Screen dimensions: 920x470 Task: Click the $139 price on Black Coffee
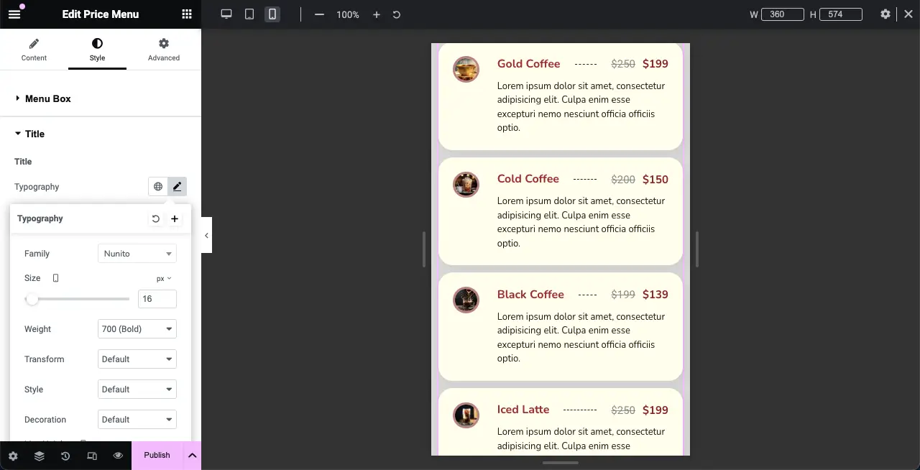coord(655,295)
